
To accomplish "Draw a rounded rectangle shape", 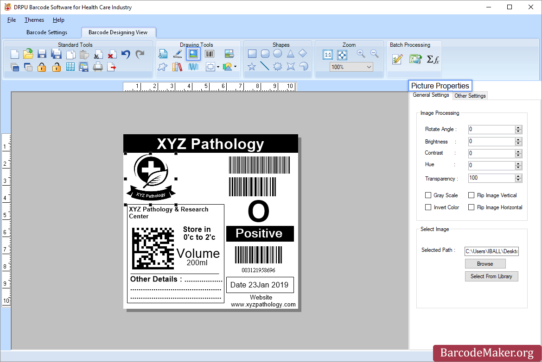I will 265,54.
